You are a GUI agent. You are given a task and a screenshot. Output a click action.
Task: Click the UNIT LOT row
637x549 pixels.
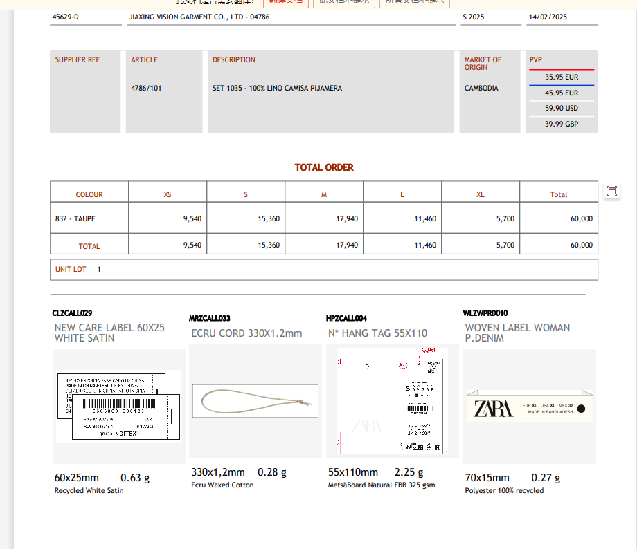323,270
